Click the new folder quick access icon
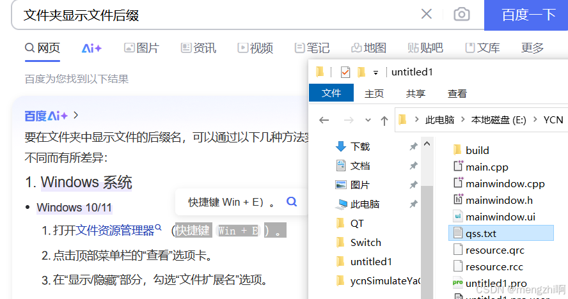This screenshot has height=299, width=568. tap(361, 72)
